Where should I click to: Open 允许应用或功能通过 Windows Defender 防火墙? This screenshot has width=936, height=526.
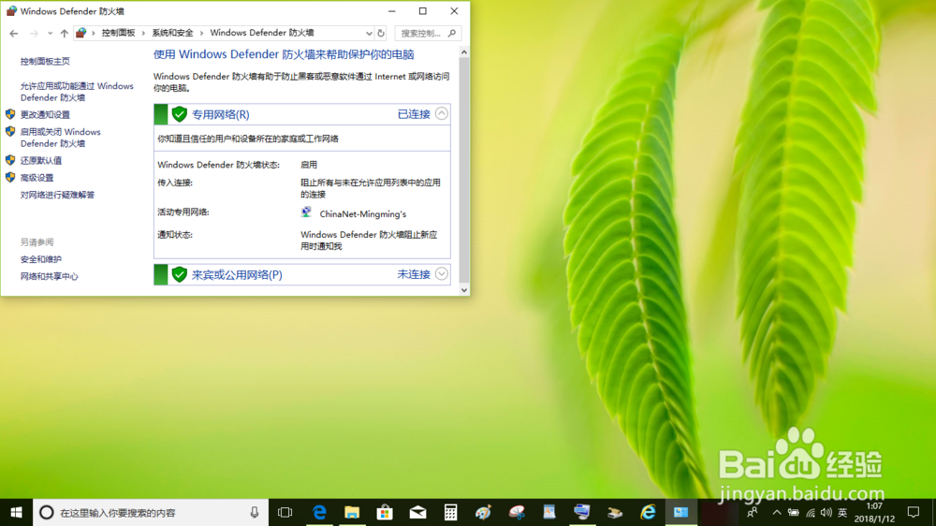(x=77, y=92)
